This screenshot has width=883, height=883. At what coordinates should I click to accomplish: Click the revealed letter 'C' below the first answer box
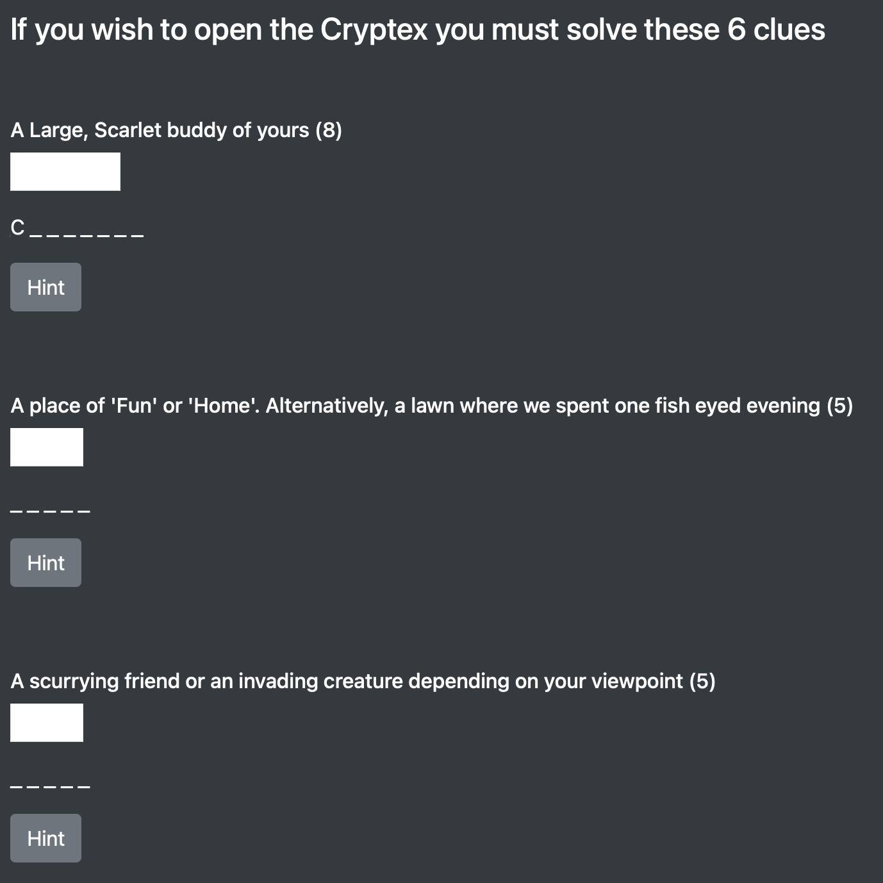pyautogui.click(x=17, y=227)
